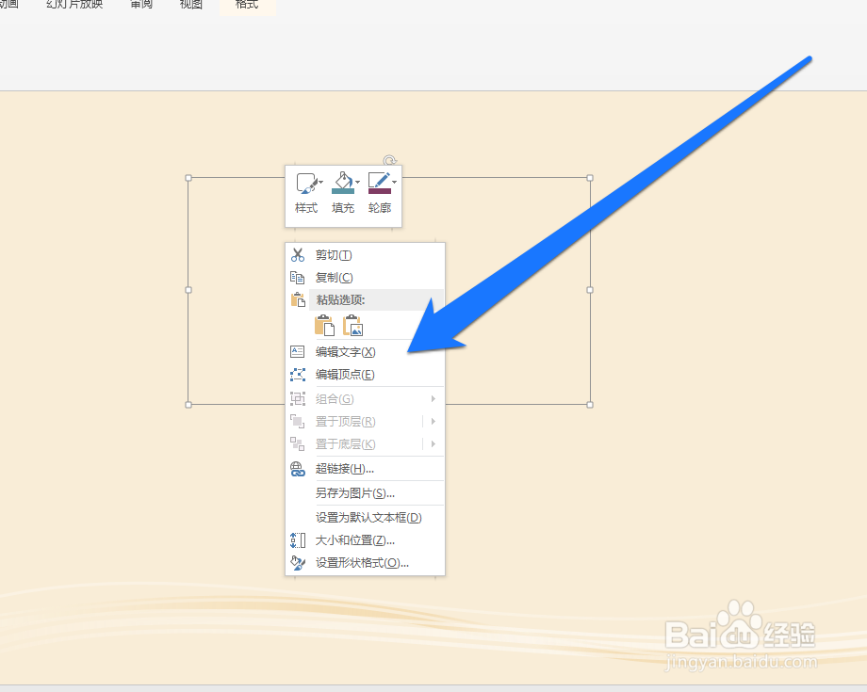Click the right-middle resize handle of text box
The image size is (867, 692).
point(590,290)
